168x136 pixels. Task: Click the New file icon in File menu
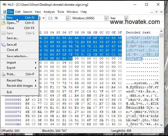tap(3, 18)
